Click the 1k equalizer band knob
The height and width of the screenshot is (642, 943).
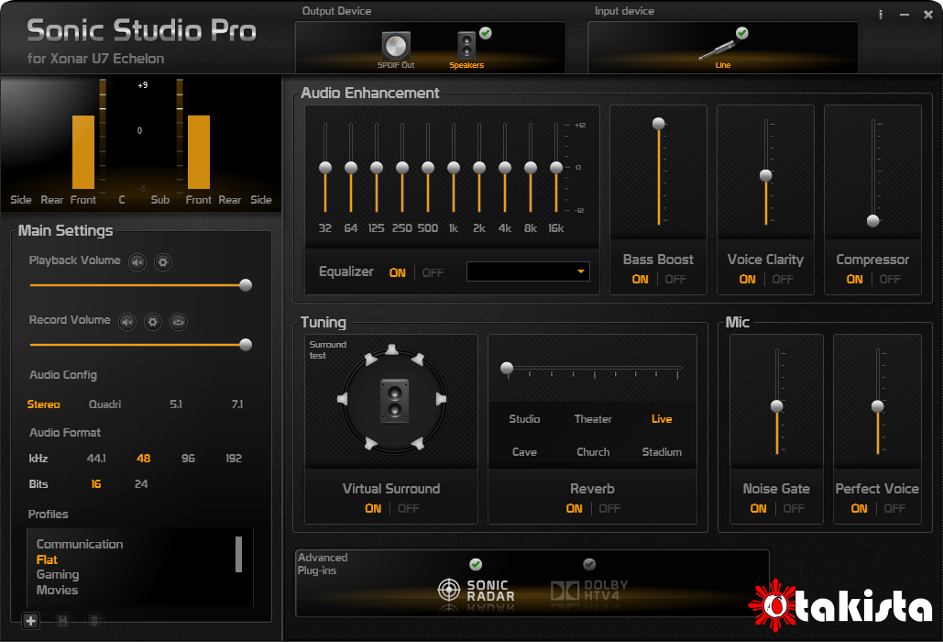click(x=454, y=168)
